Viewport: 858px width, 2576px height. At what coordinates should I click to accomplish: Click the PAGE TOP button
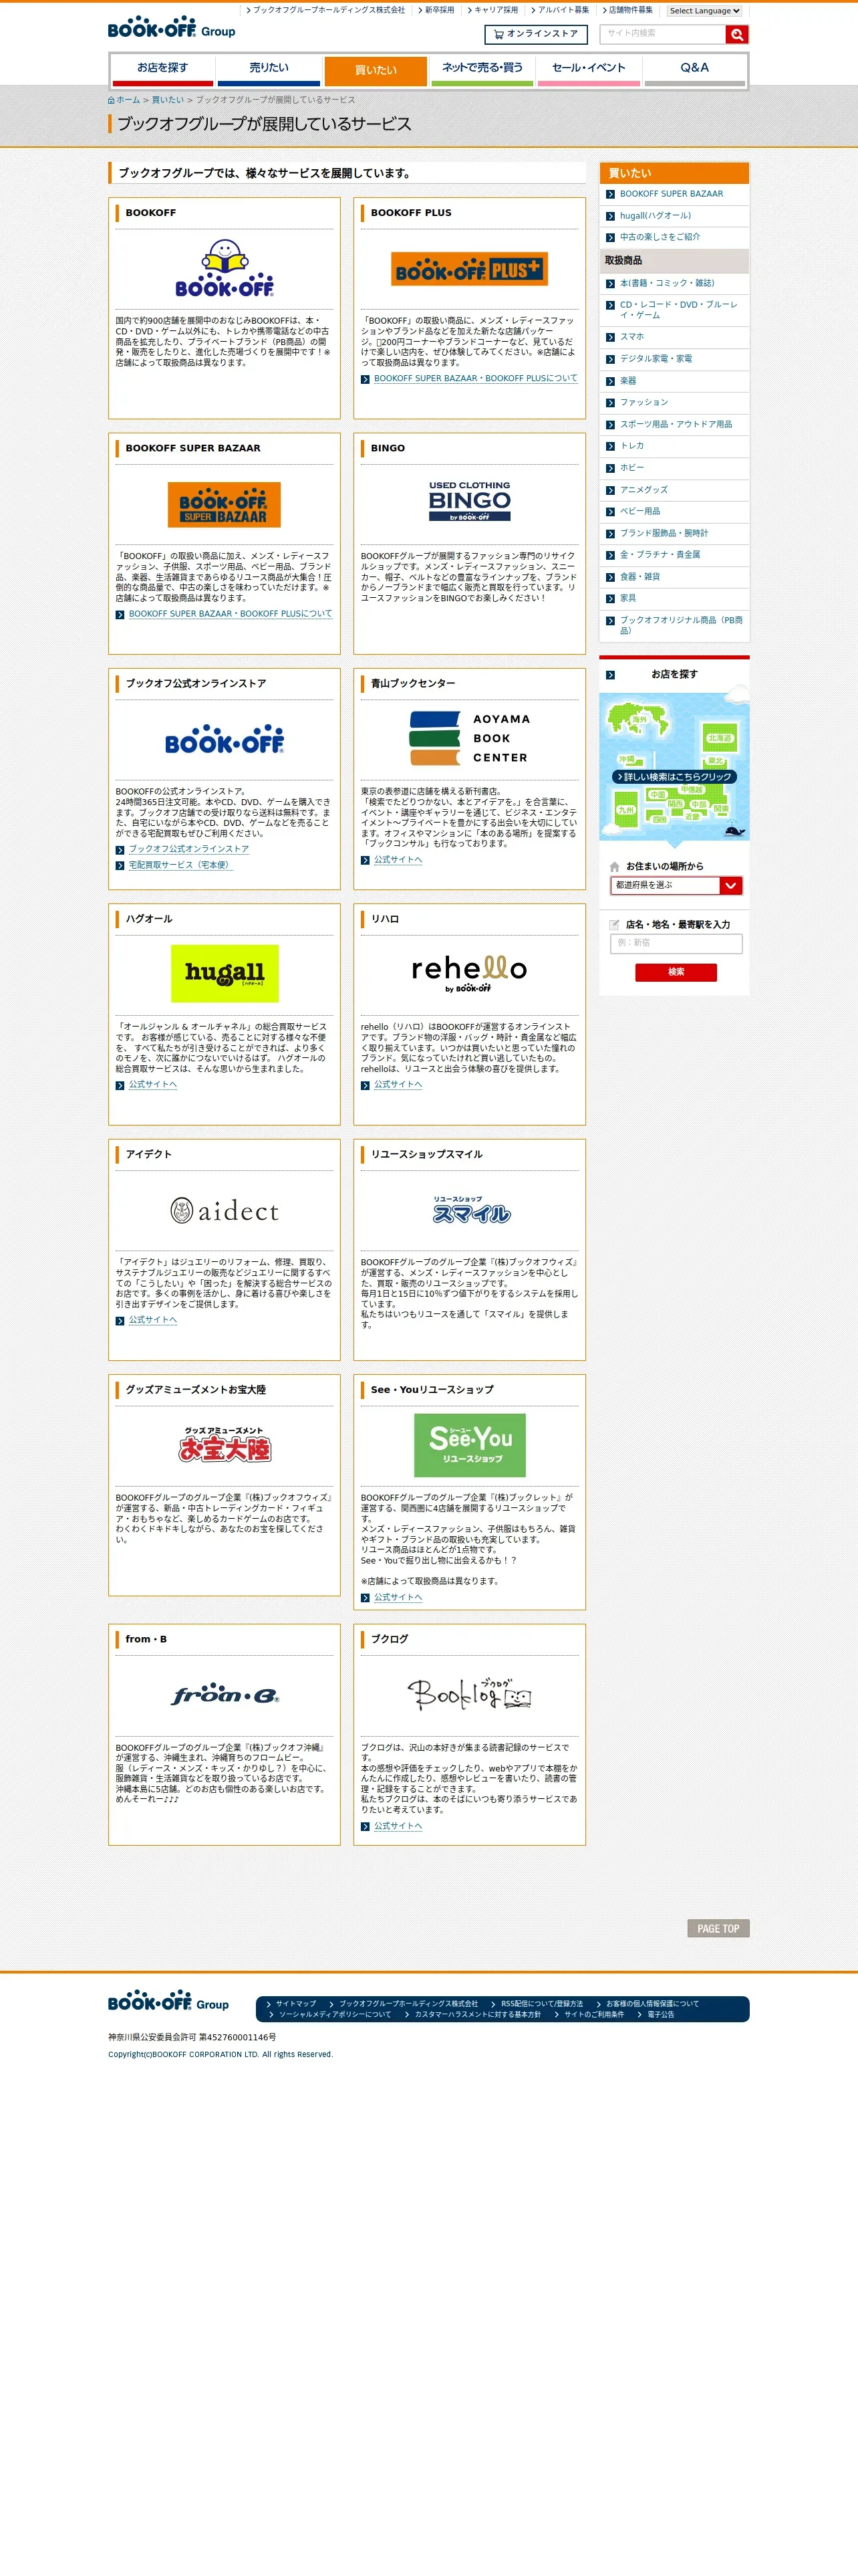coord(717,1929)
